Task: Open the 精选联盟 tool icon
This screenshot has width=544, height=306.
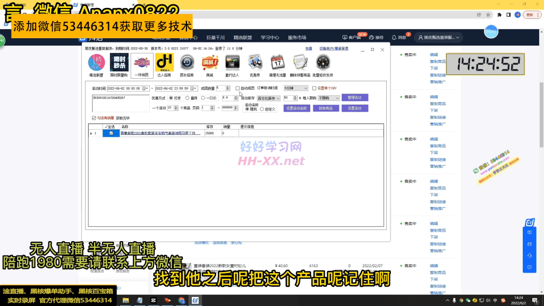Action: coord(97,65)
